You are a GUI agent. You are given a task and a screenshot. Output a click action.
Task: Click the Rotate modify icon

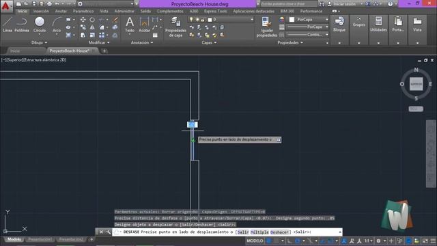[x=92, y=20]
